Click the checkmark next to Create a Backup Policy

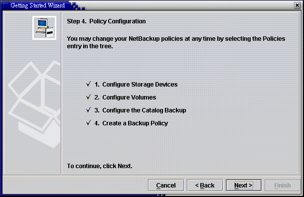(88, 123)
